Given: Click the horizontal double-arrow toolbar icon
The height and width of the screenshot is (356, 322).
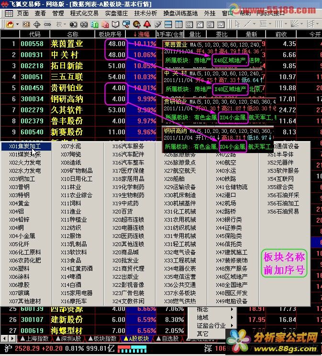Looking at the screenshot, I should coord(47,24).
